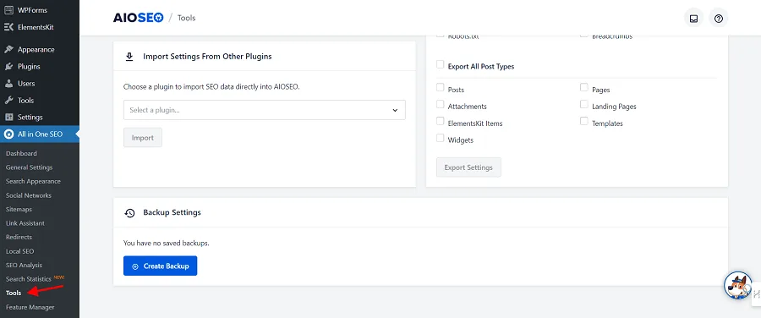Viewport: 761px width, 318px height.
Task: Check the Templates checkbox
Action: [x=583, y=121]
